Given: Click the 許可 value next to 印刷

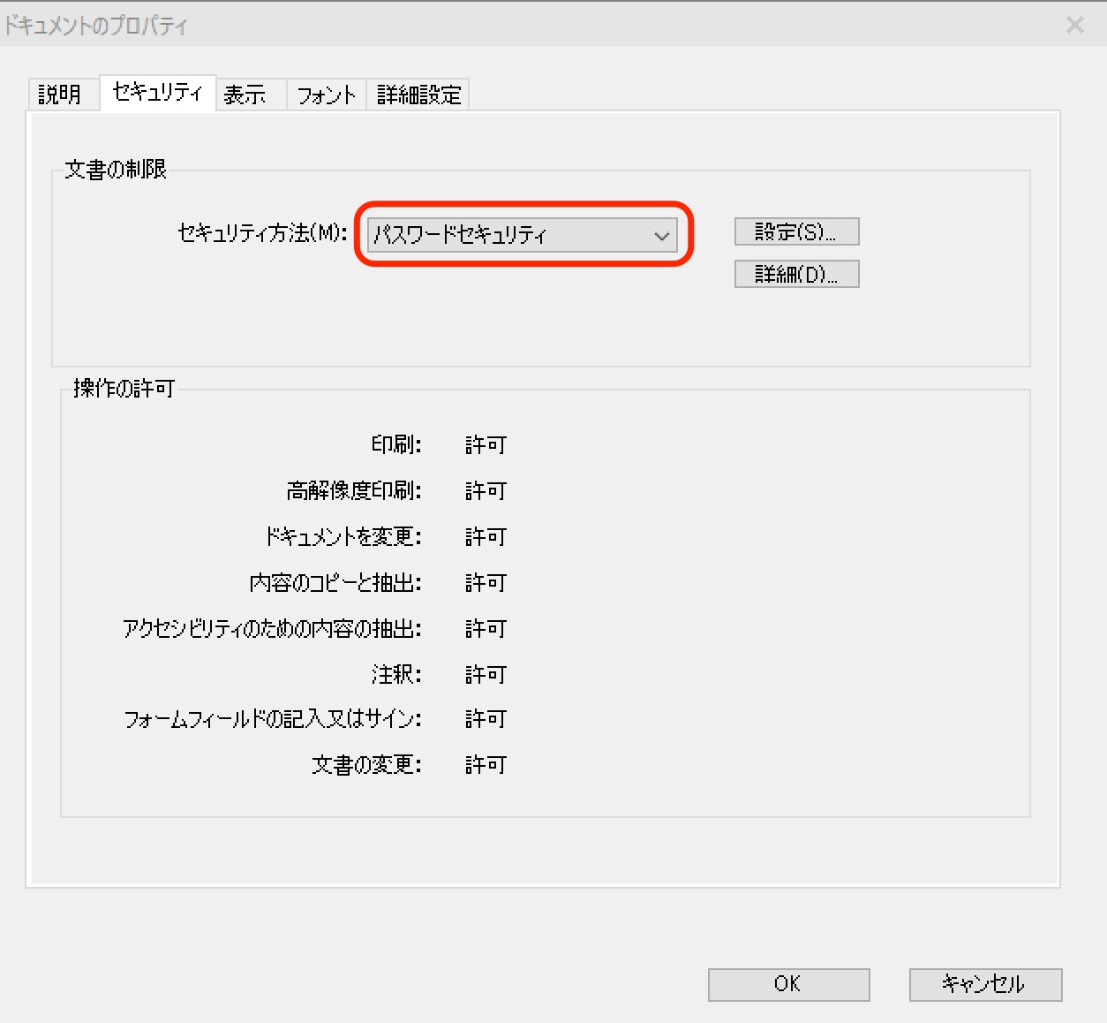Looking at the screenshot, I should coord(486,444).
